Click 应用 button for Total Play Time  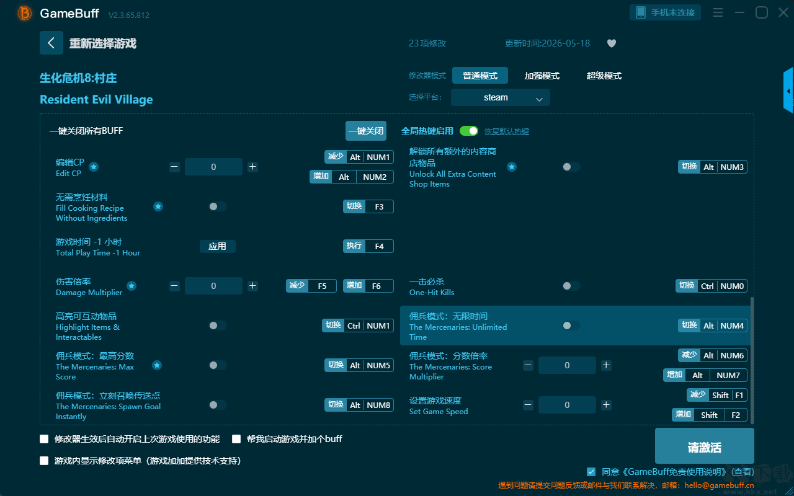(218, 246)
